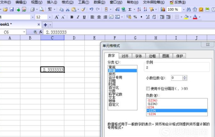
Task: Click the currency style icon
Action: pos(129,17)
